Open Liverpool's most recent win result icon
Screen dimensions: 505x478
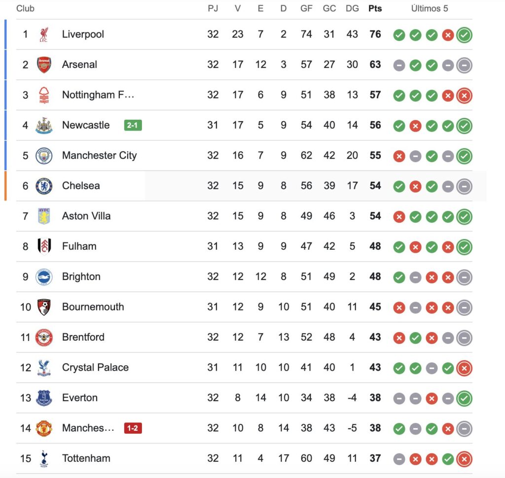[464, 35]
